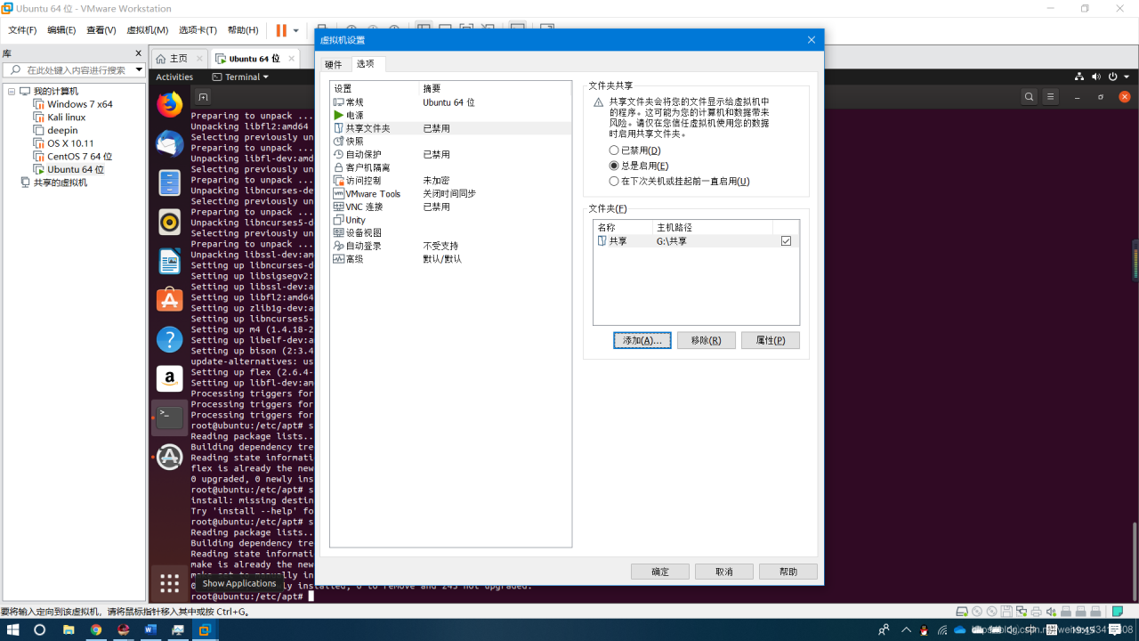Open the 文件(F) menu
The height and width of the screenshot is (641, 1139).
(x=22, y=30)
